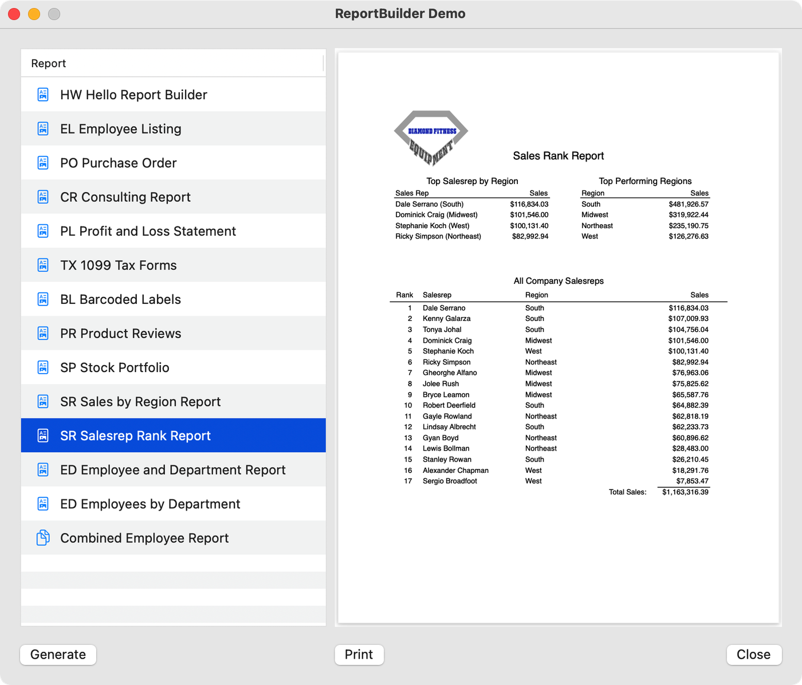The width and height of the screenshot is (802, 685).
Task: Open SR Sales by Region Report entry
Action: pos(140,402)
